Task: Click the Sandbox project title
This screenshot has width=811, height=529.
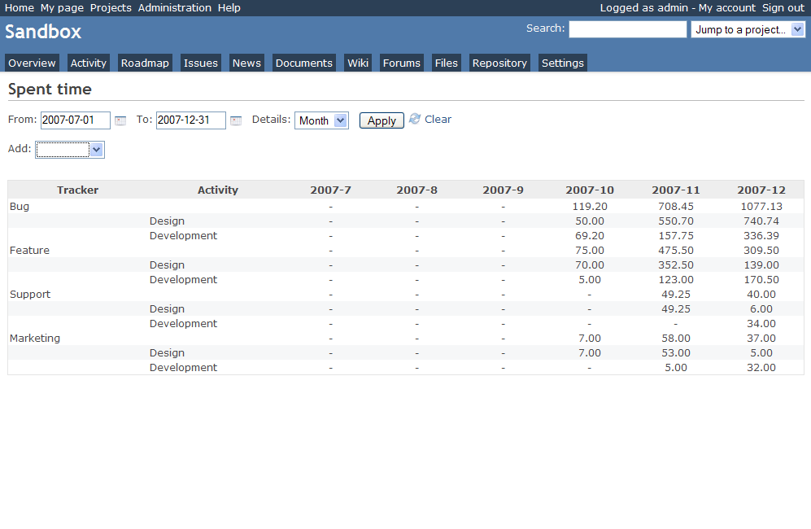Action: (x=43, y=32)
